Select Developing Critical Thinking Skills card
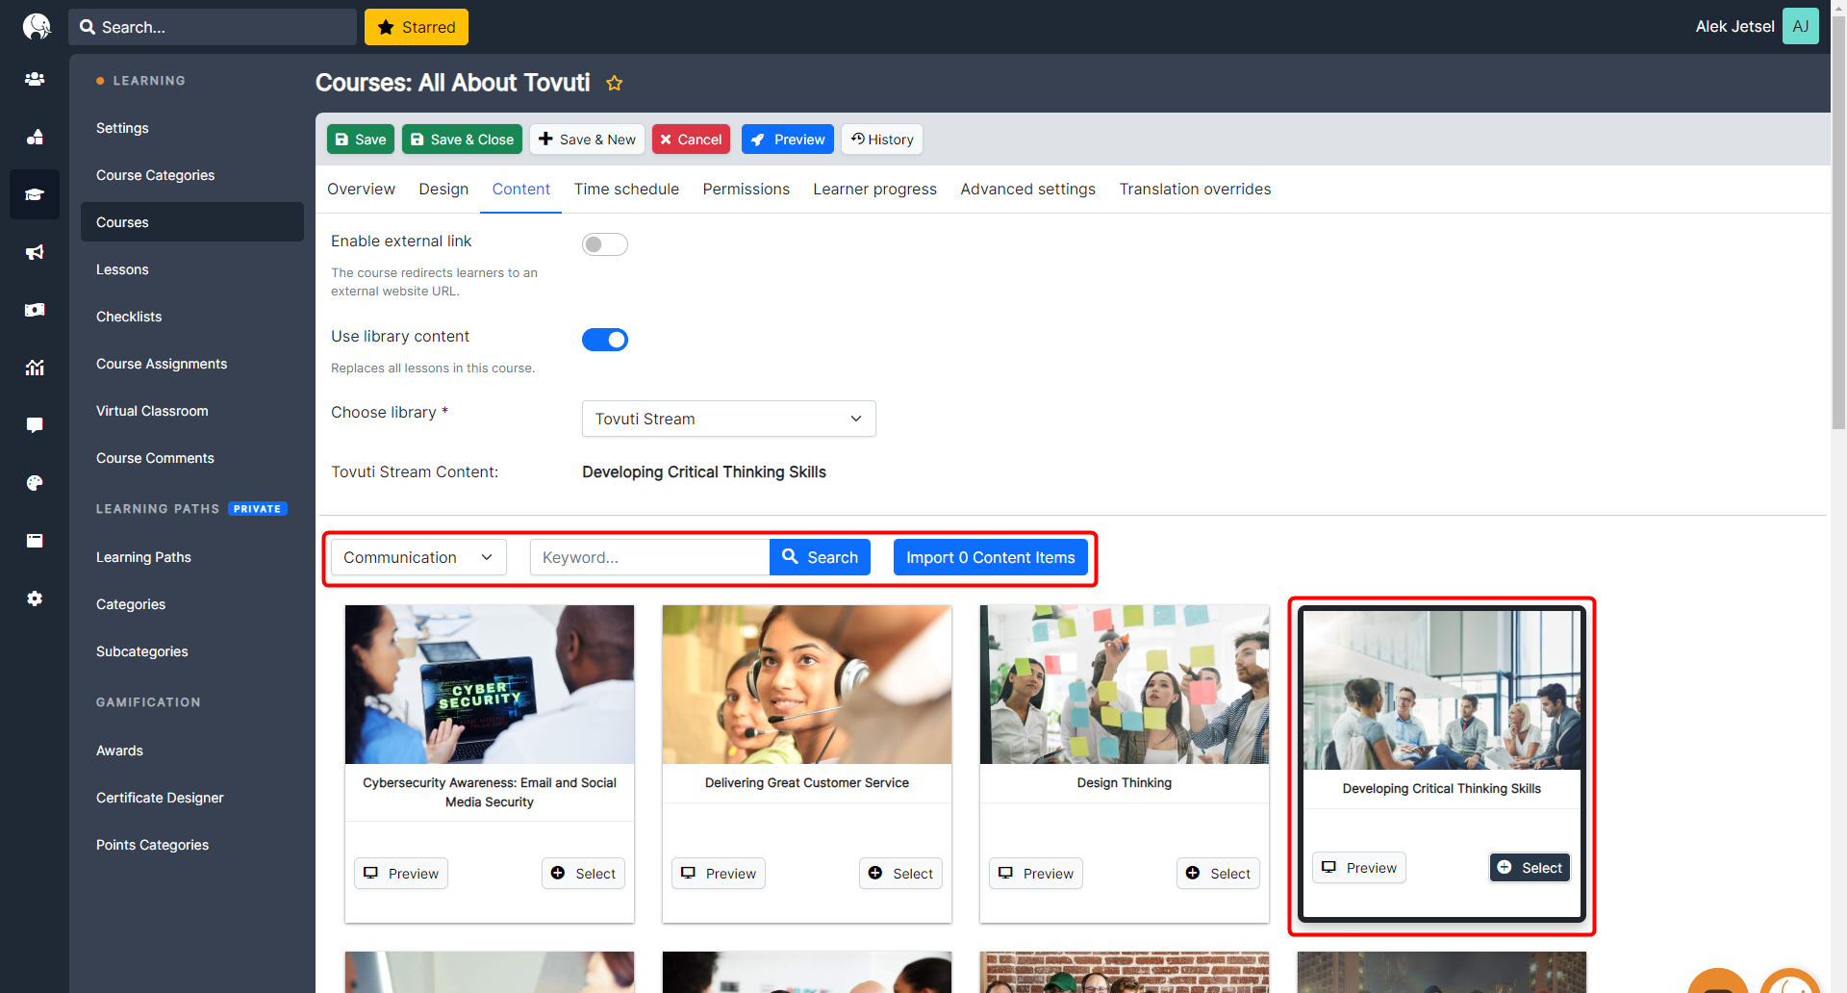1847x993 pixels. tap(1530, 868)
